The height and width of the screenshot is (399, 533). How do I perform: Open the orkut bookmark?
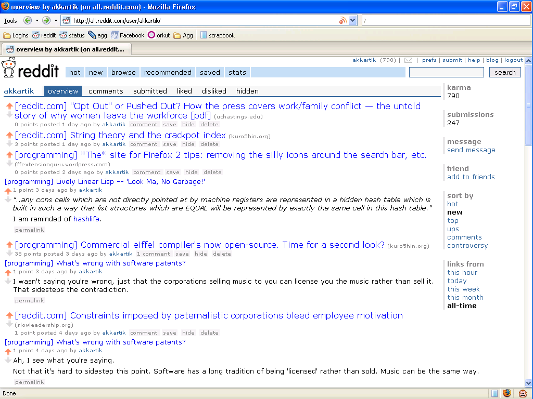159,35
